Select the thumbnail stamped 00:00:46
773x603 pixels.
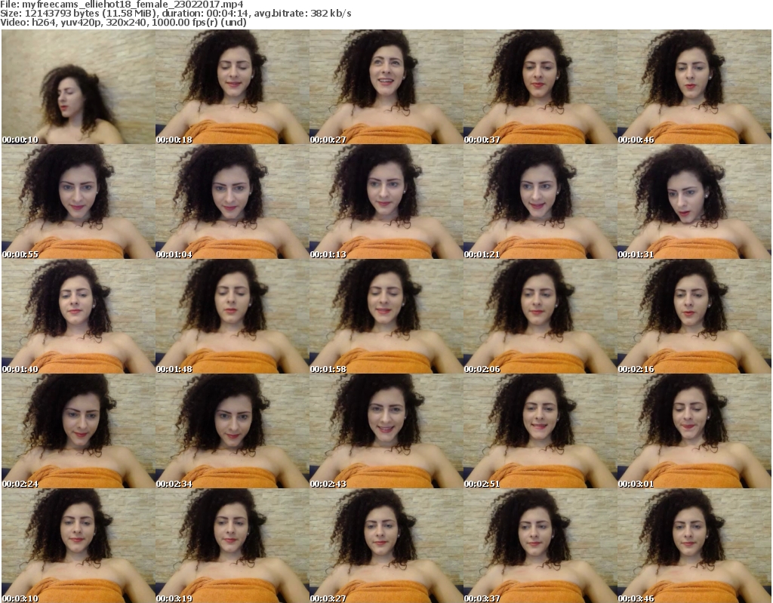click(x=694, y=87)
